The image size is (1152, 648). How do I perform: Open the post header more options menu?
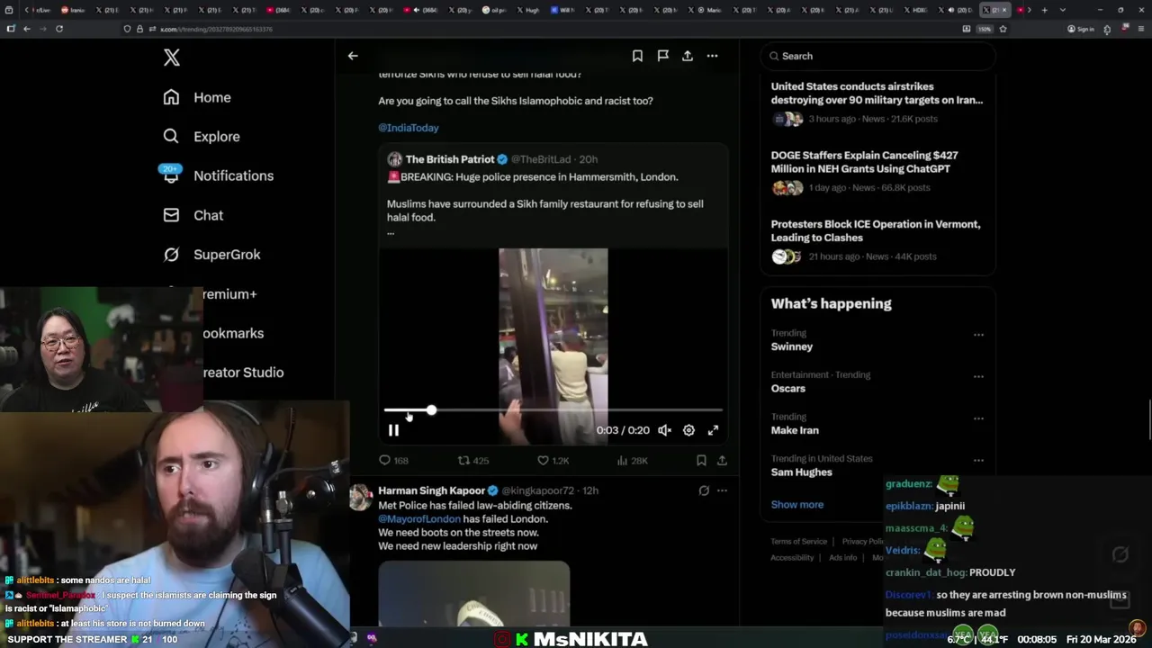[x=712, y=56]
